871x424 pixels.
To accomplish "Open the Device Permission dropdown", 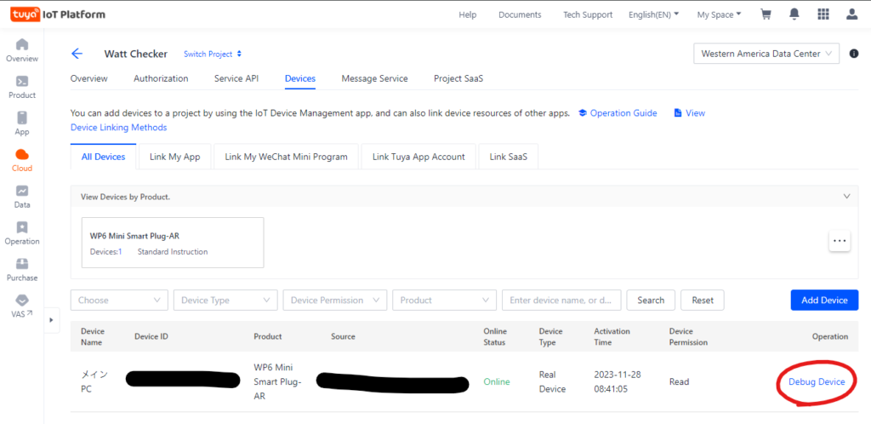I will coord(334,300).
